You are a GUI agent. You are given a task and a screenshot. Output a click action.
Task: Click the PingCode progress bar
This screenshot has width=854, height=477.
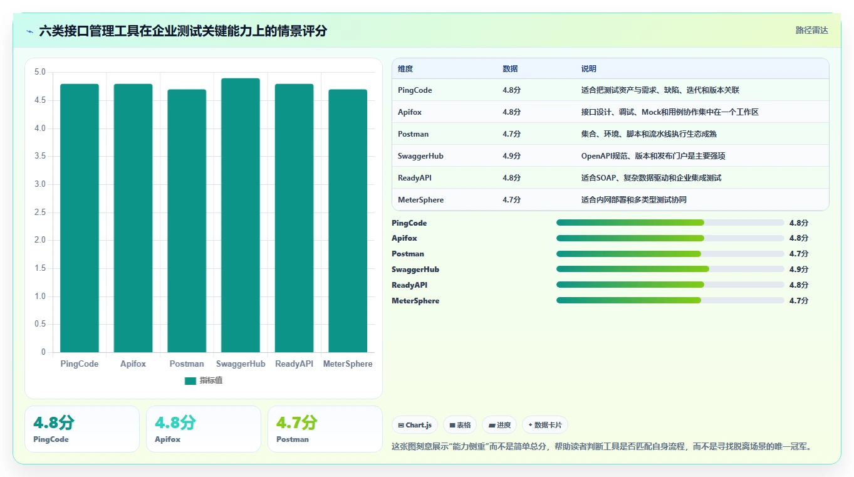point(670,223)
